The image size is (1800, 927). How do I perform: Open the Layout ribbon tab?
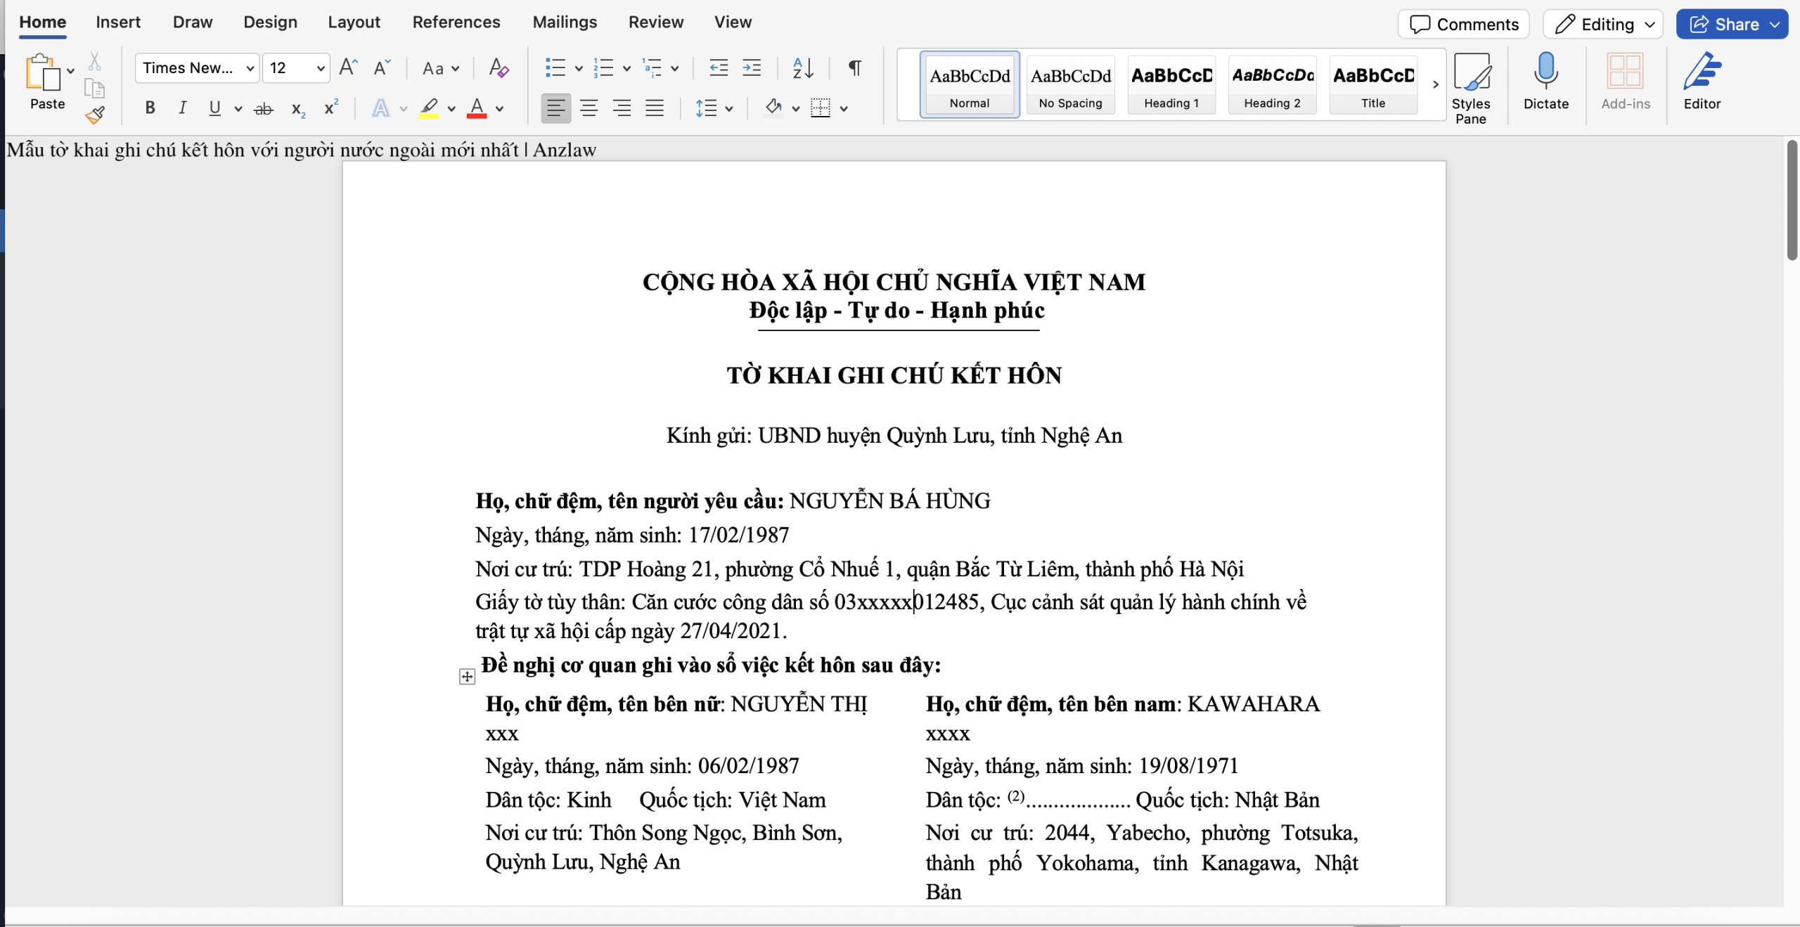(x=354, y=22)
